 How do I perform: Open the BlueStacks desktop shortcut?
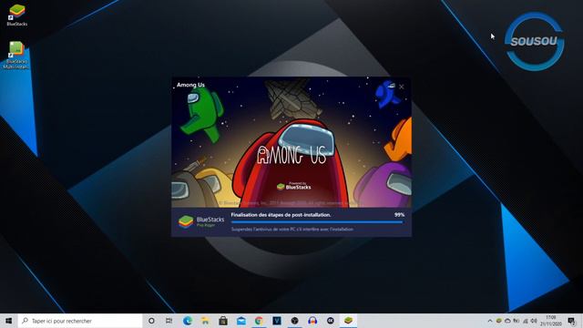tap(16, 15)
